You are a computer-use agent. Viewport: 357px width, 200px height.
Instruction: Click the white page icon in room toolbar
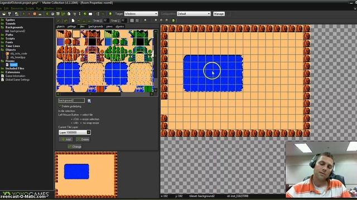point(73,21)
